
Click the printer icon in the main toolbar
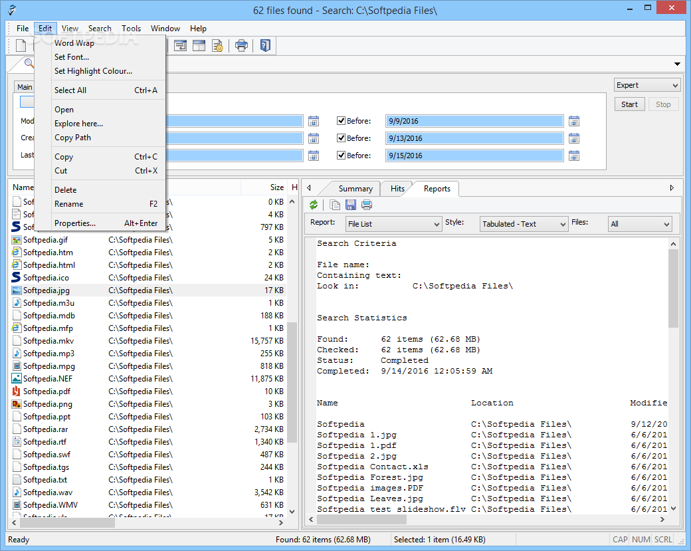click(x=241, y=45)
